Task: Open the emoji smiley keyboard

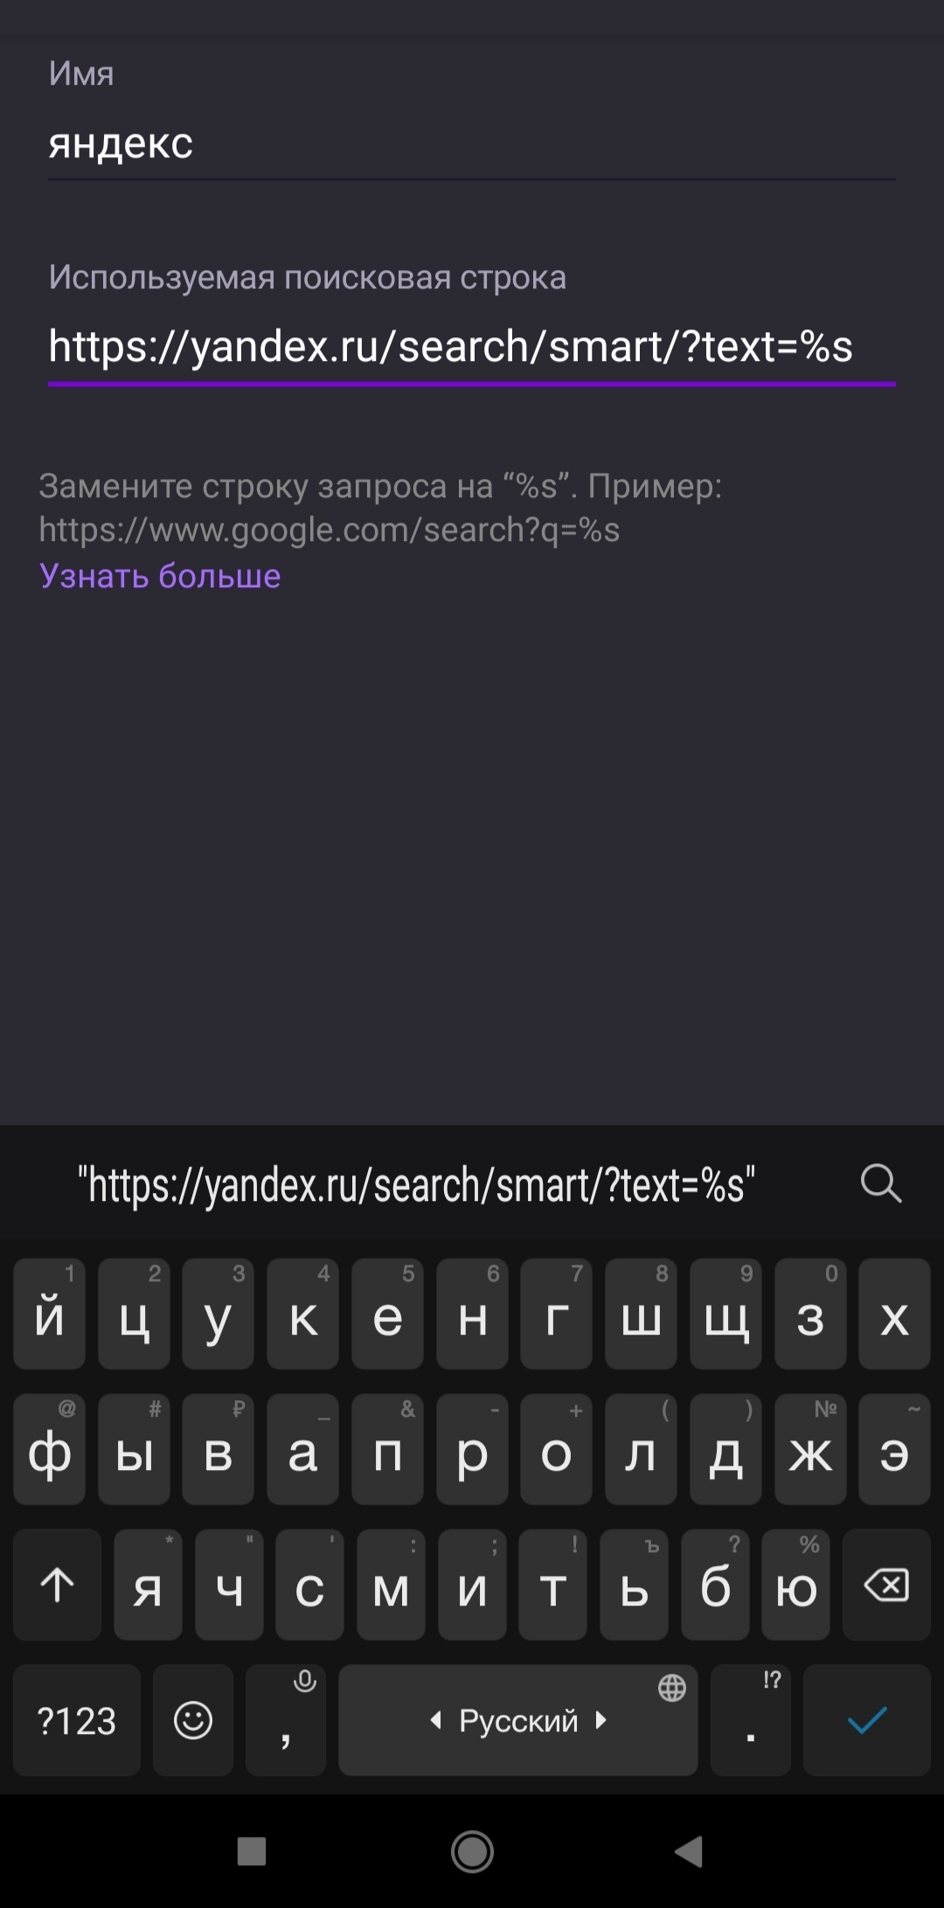Action: [x=193, y=1720]
